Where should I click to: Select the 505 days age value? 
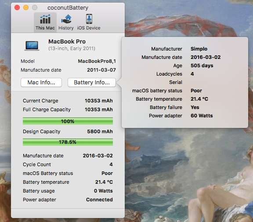pyautogui.click(x=202, y=66)
